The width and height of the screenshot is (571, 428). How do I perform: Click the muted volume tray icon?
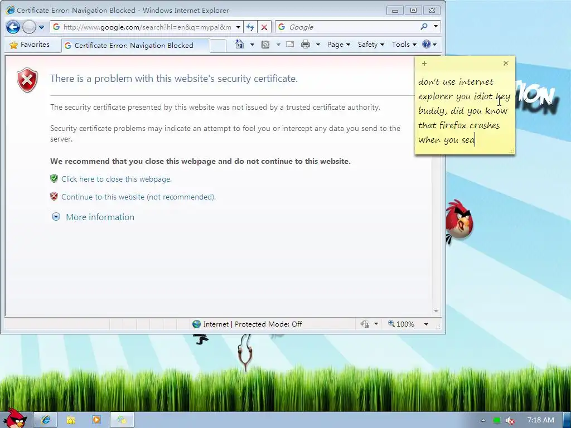click(x=510, y=420)
